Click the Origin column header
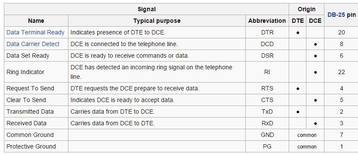The image size is (358, 155). (x=306, y=9)
